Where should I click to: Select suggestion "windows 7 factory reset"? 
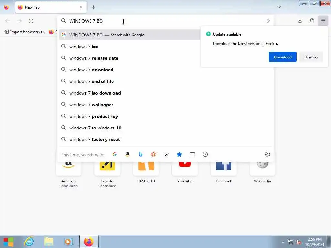[166, 139]
